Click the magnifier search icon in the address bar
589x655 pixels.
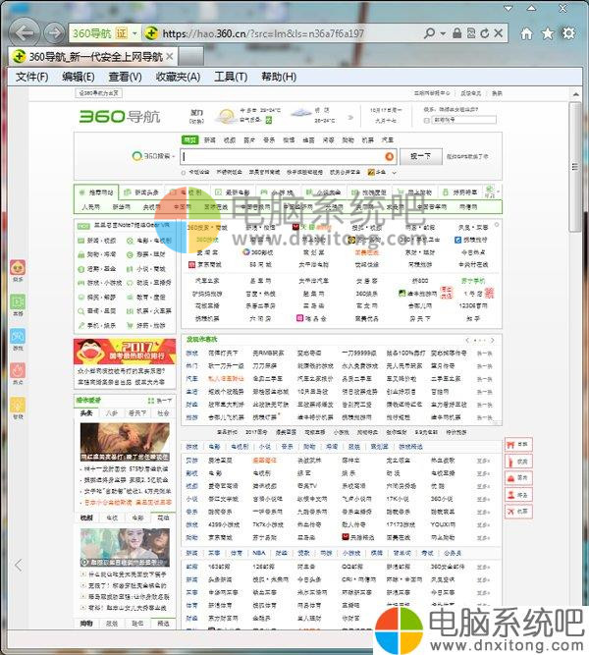point(429,33)
